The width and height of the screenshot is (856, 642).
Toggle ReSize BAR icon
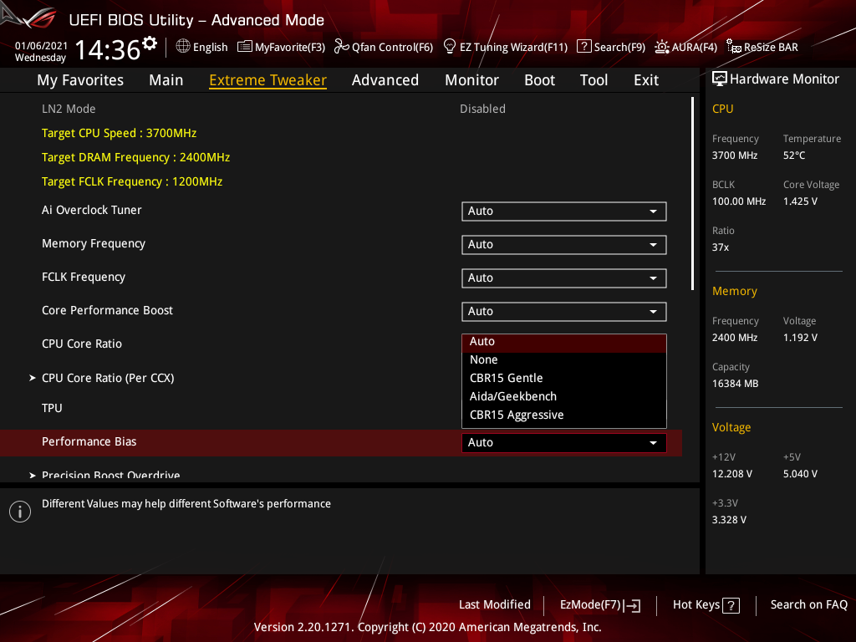734,47
